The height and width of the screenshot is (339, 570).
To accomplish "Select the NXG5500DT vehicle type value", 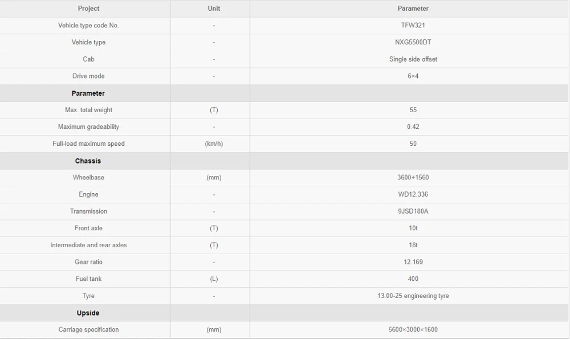I will 413,42.
